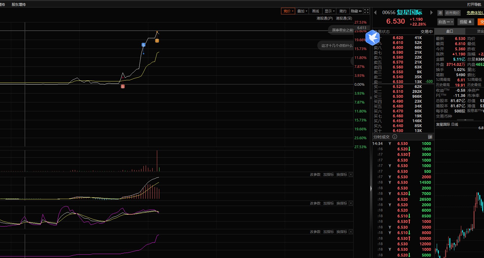Screen dimensions: 484x258
Task: Select the 画线 drawing tool button
Action: 316,11
